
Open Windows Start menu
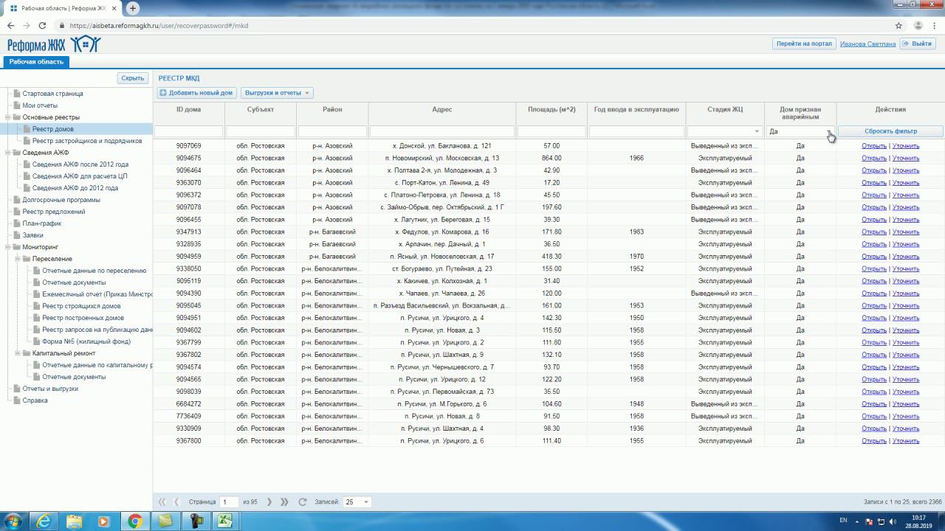13,521
